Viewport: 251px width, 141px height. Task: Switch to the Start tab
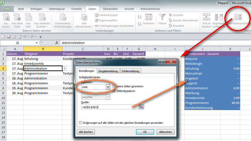coord(21,9)
